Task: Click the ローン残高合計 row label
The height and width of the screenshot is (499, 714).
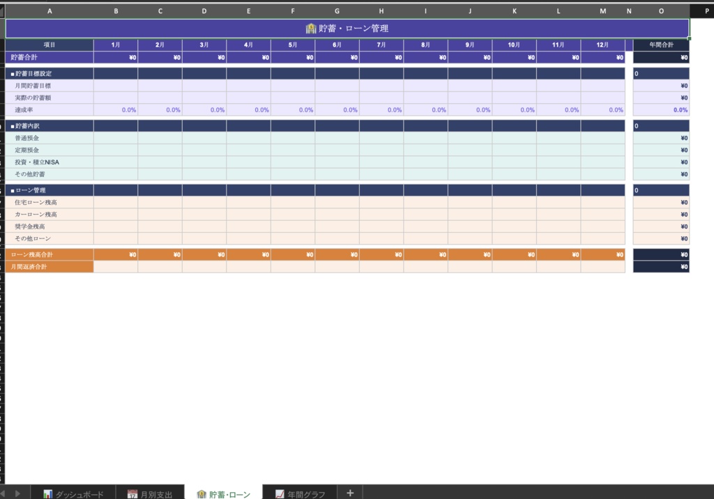Action: [50, 254]
